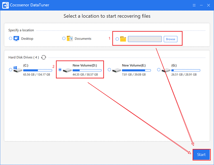Click the folder path input field

click(145, 39)
